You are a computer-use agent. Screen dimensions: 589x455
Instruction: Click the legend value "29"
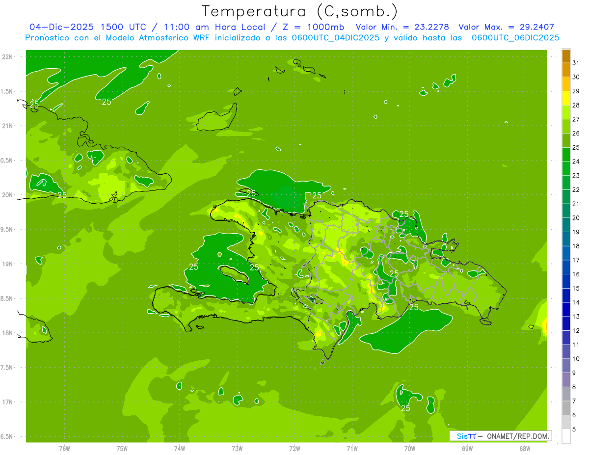tap(576, 91)
